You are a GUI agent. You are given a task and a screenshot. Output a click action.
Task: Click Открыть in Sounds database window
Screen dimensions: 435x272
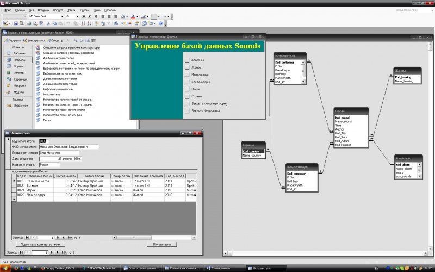coord(13,40)
